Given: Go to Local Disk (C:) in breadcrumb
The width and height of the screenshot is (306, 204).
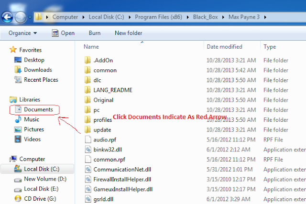Looking at the screenshot, I should (x=106, y=17).
